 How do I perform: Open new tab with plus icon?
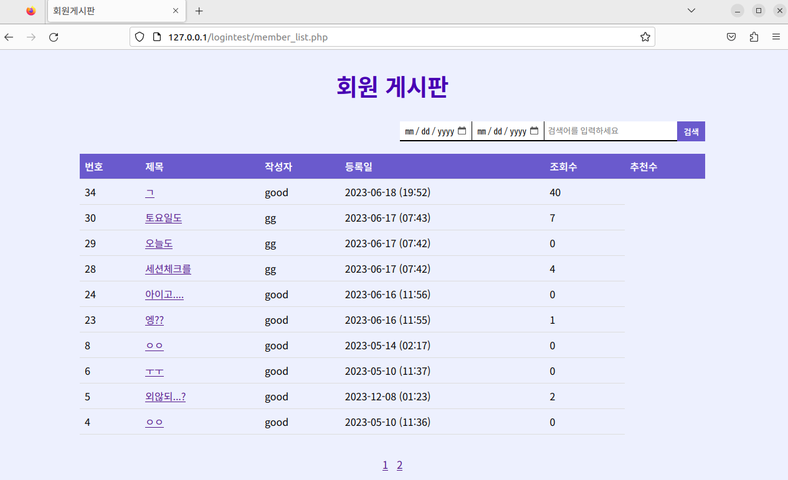tap(199, 11)
